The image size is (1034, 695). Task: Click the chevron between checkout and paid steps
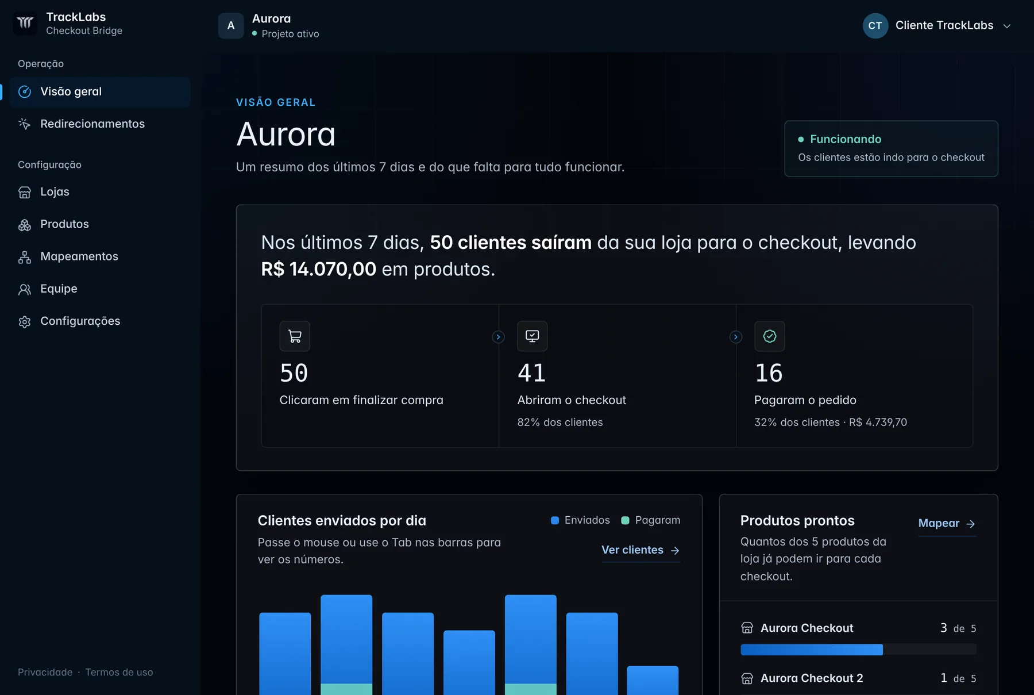(x=736, y=337)
